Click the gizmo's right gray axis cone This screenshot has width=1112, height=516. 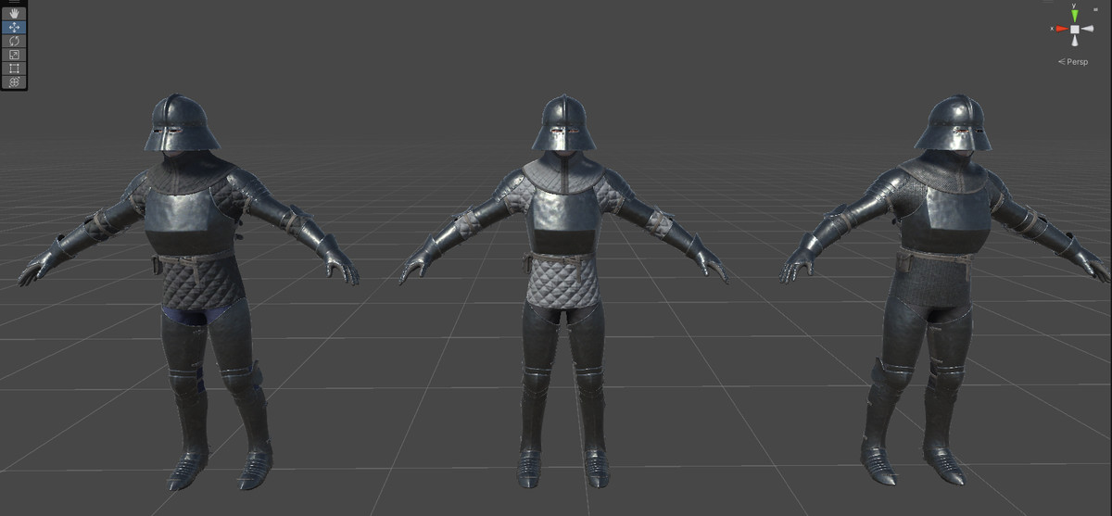click(x=1089, y=30)
